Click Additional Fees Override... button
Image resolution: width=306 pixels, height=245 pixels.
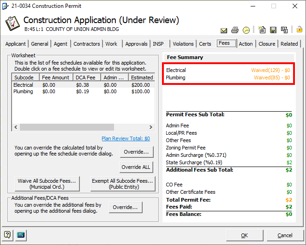(126, 207)
